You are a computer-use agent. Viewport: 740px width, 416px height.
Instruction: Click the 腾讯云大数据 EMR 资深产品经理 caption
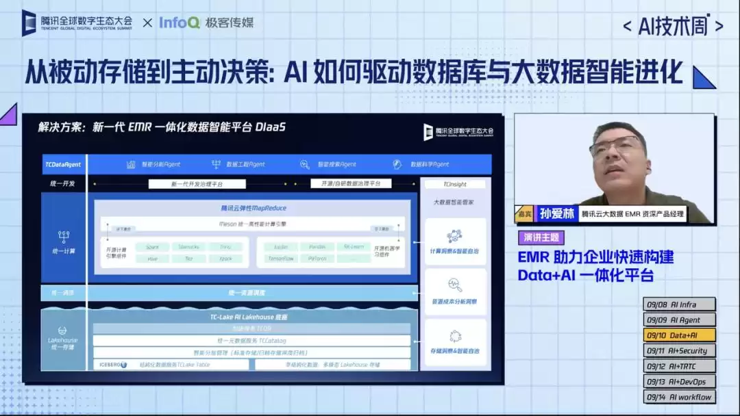pyautogui.click(x=632, y=214)
